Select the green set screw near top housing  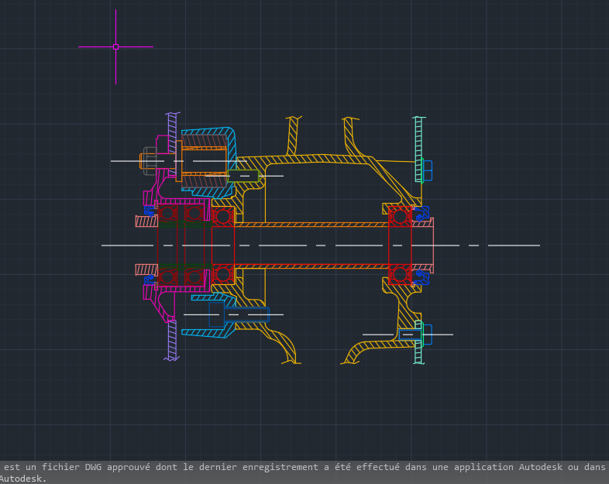(x=243, y=176)
